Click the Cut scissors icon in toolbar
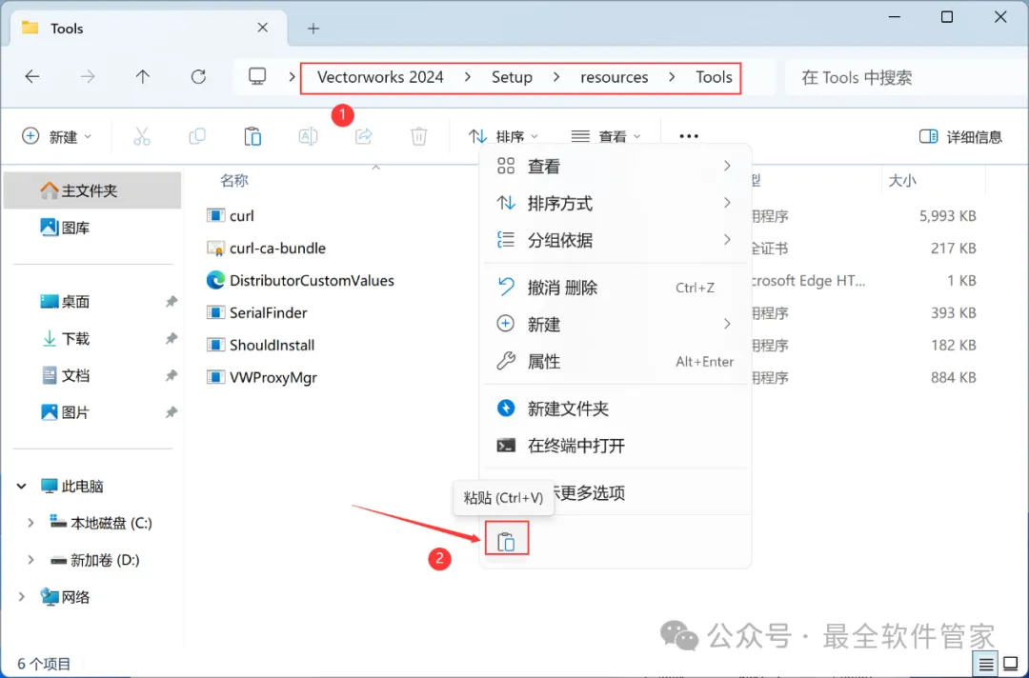 point(142,136)
